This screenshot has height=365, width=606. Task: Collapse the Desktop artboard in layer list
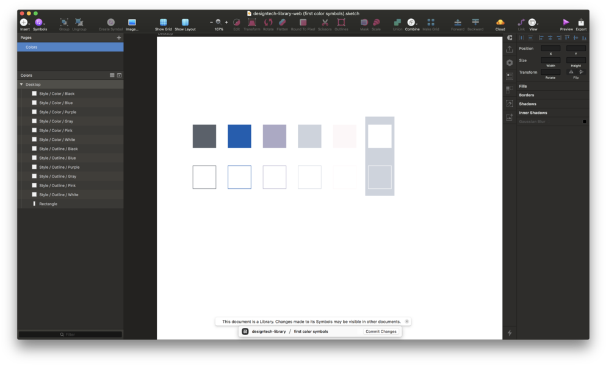tap(21, 85)
